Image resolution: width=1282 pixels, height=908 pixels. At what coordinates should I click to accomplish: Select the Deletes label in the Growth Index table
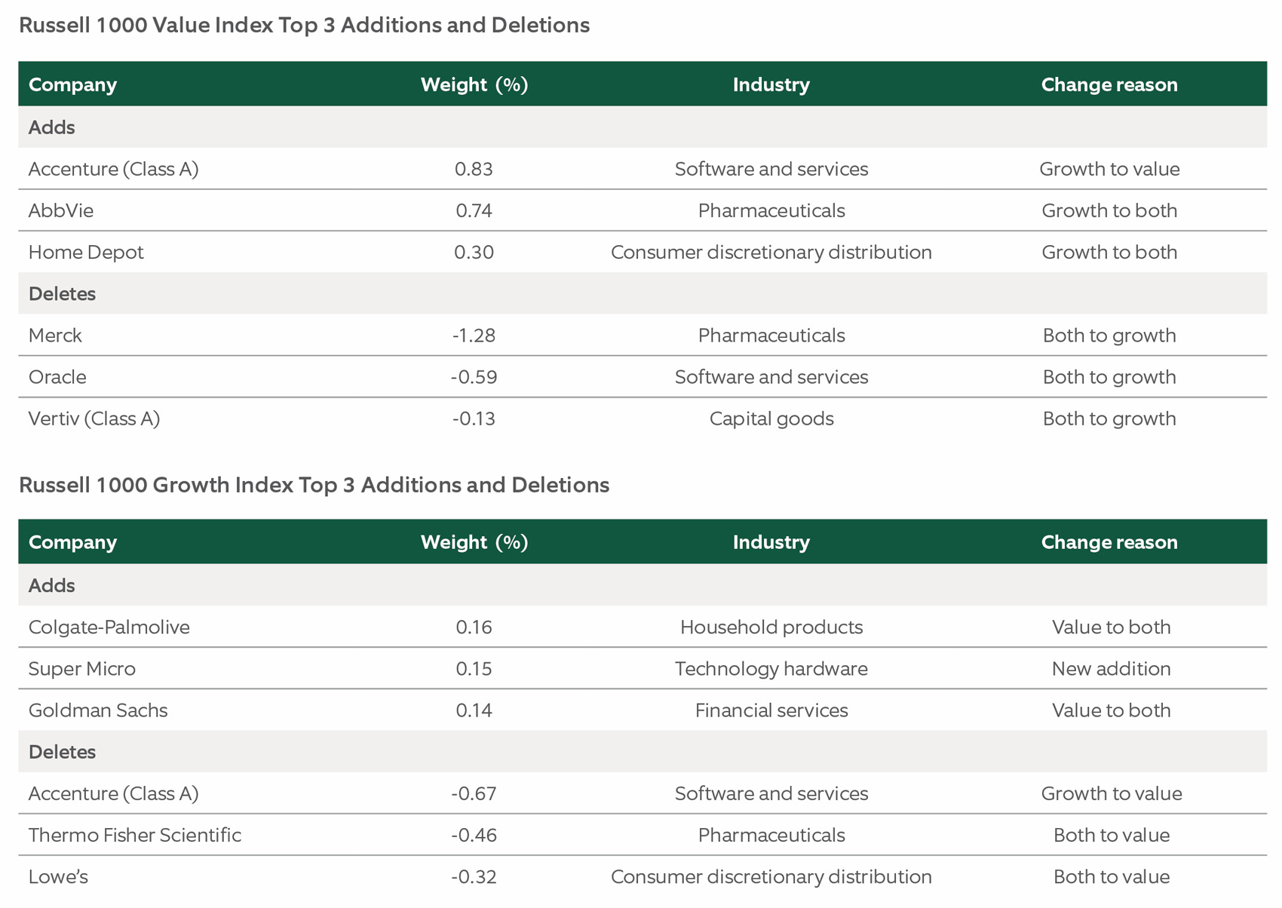tap(62, 752)
